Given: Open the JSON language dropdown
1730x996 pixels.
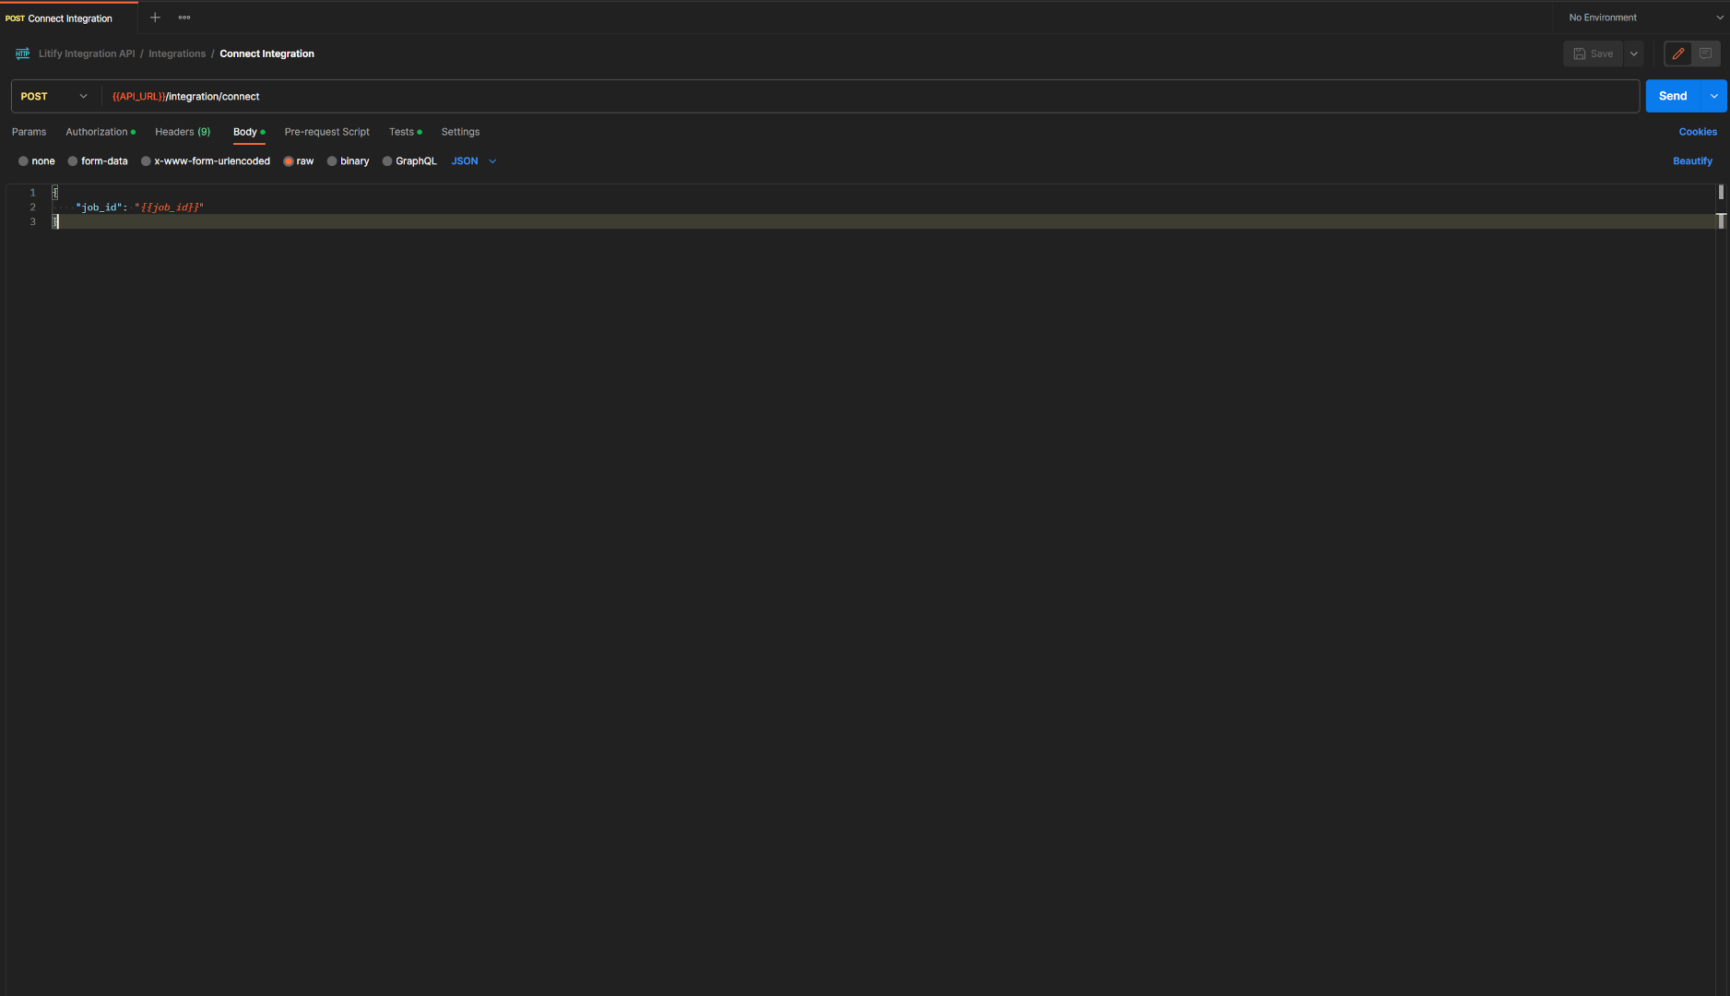Looking at the screenshot, I should coord(474,160).
